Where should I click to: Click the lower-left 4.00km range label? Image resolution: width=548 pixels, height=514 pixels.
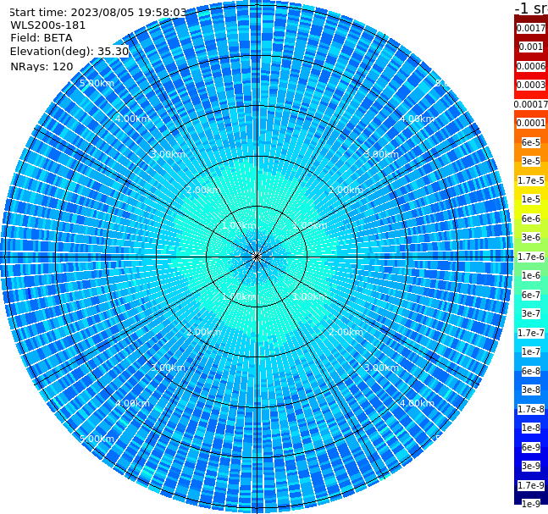click(132, 403)
